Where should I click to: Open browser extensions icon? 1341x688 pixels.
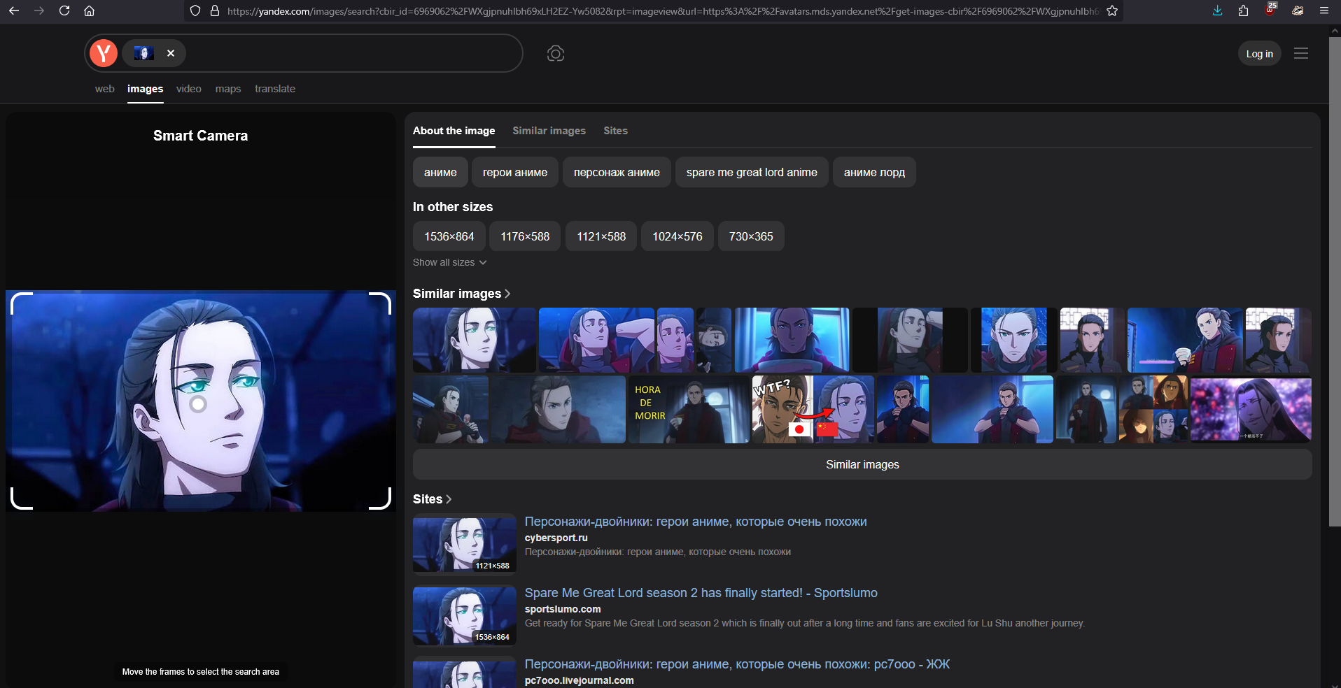coord(1243,10)
